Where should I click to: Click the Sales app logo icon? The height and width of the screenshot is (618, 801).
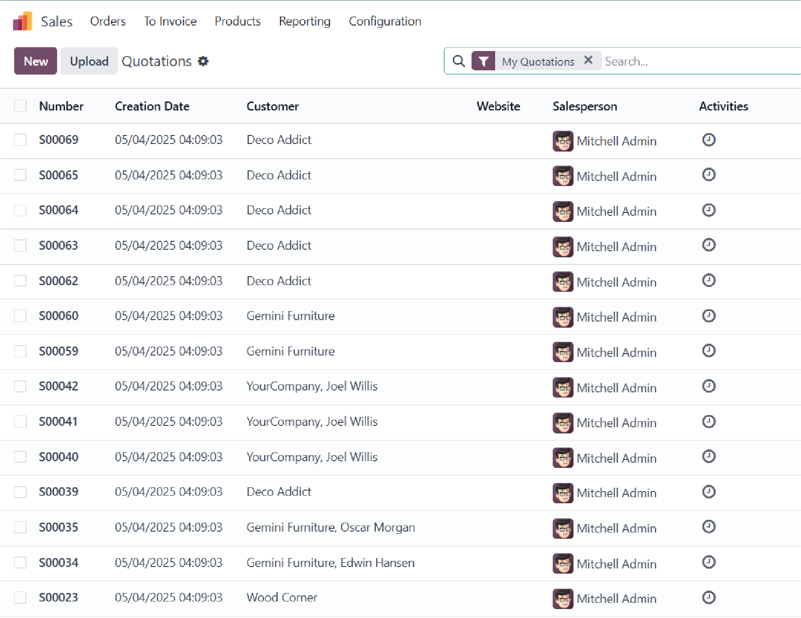click(22, 21)
